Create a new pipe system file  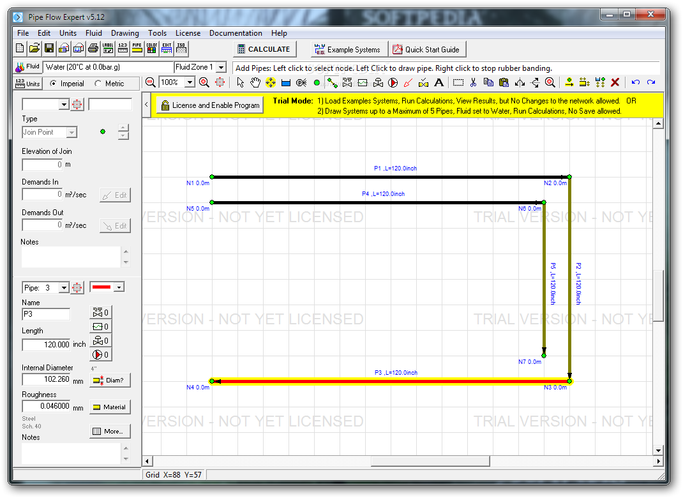pos(20,49)
